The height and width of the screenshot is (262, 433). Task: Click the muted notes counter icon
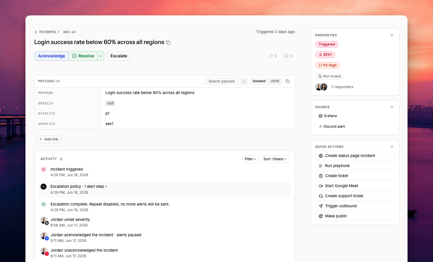click(286, 56)
